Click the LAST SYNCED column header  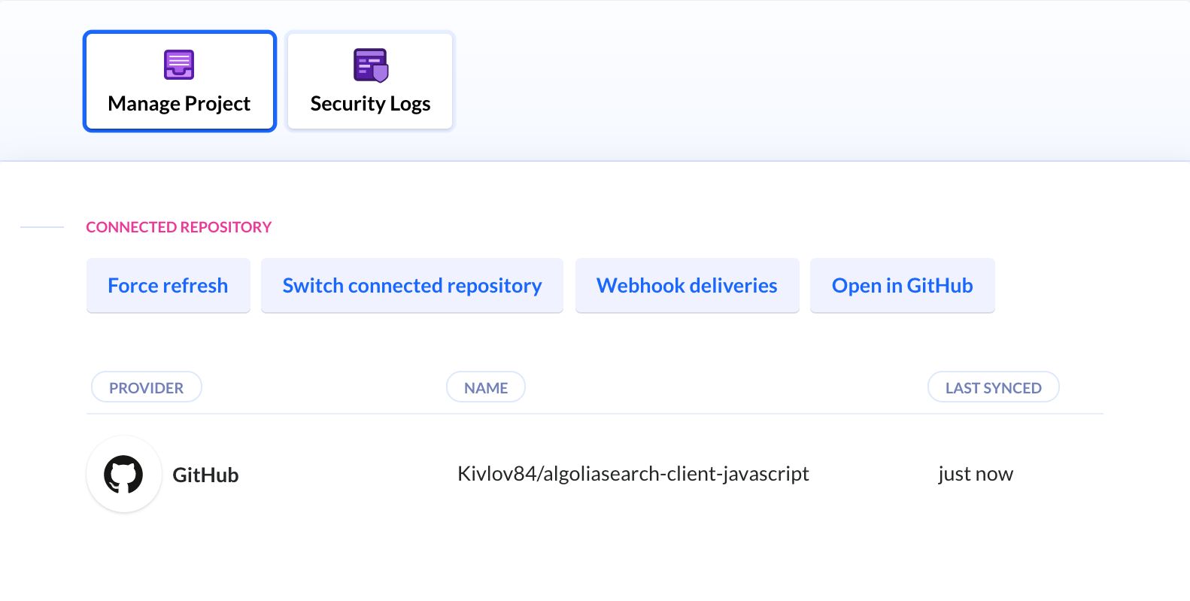tap(993, 387)
